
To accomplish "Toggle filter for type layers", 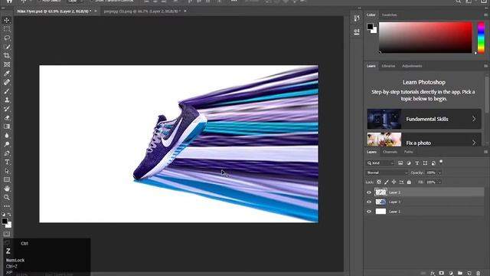I will (x=416, y=163).
